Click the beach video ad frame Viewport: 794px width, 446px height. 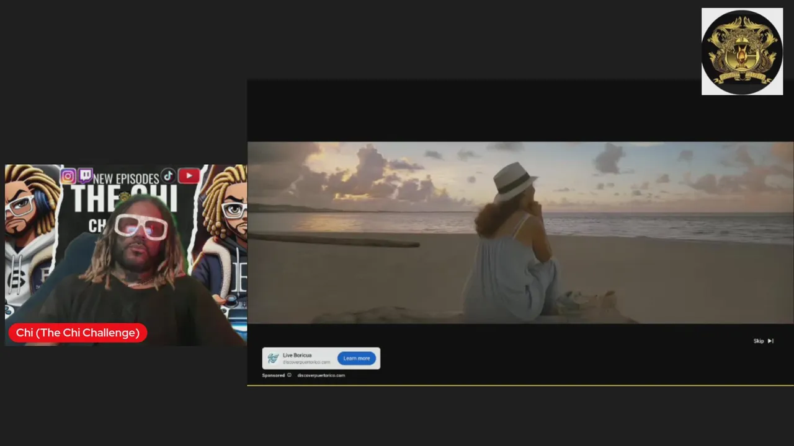click(520, 233)
